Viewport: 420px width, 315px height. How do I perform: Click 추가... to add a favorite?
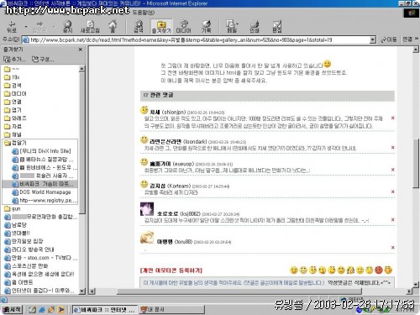(14, 59)
